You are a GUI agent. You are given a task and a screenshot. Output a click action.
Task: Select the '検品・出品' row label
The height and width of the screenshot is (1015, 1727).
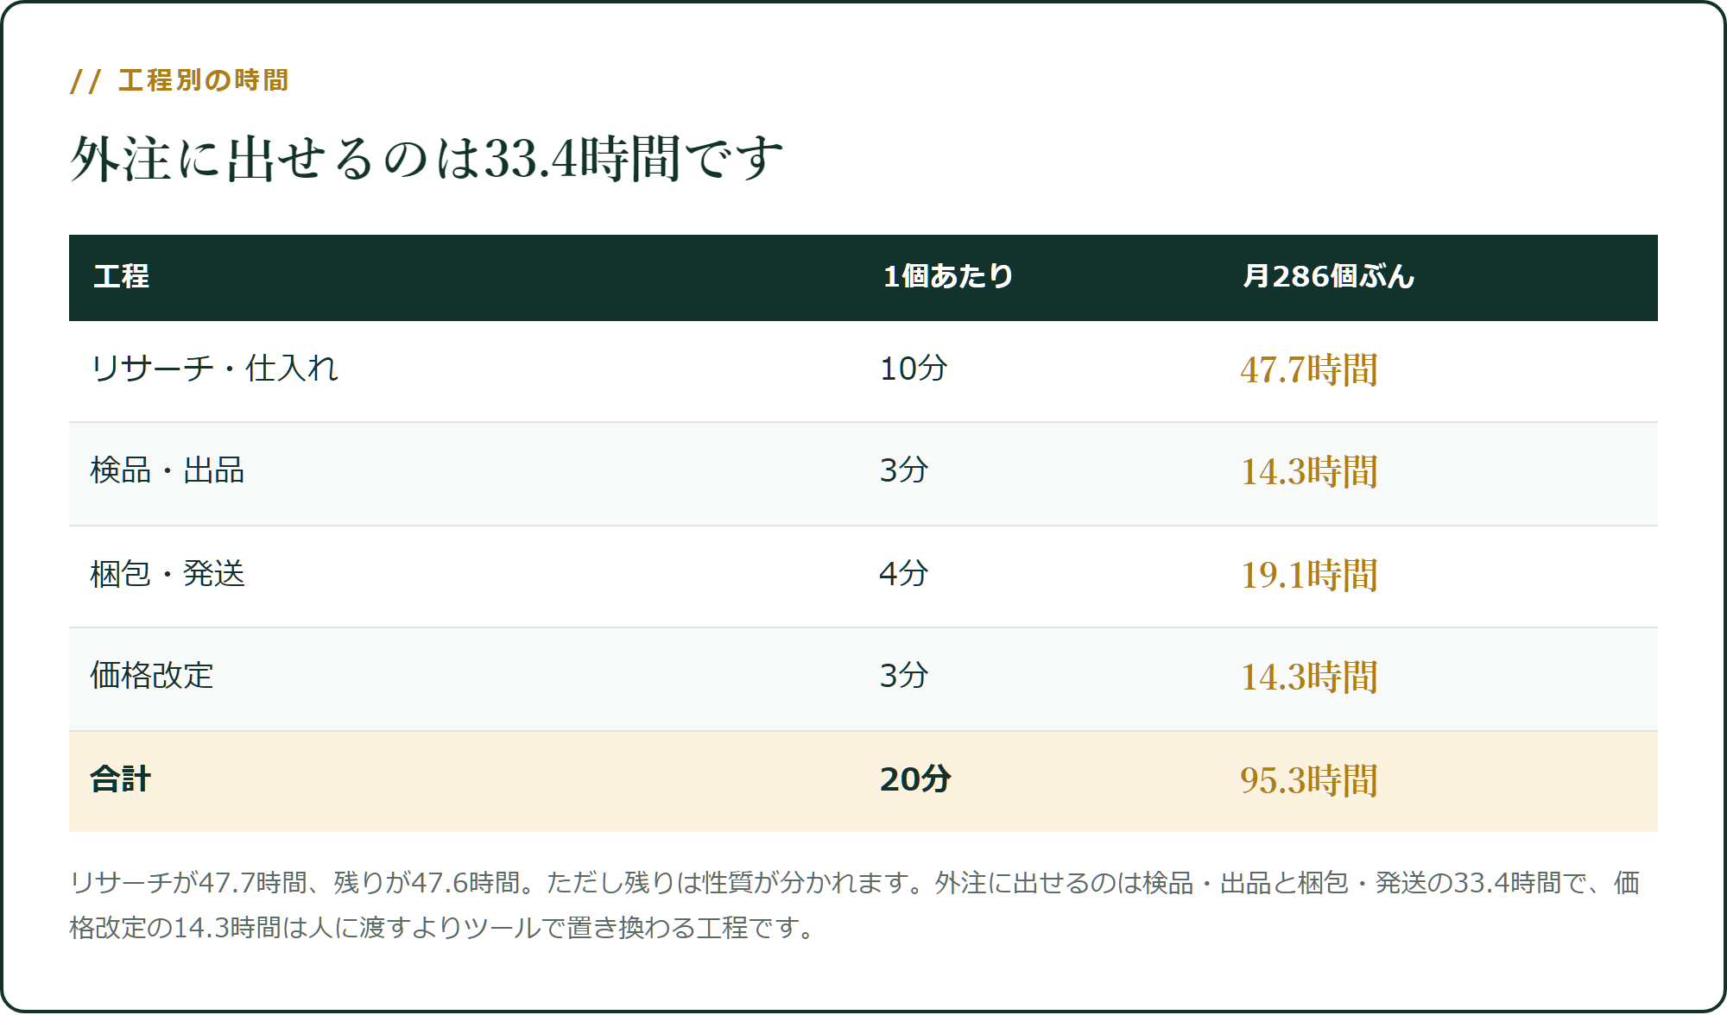168,471
